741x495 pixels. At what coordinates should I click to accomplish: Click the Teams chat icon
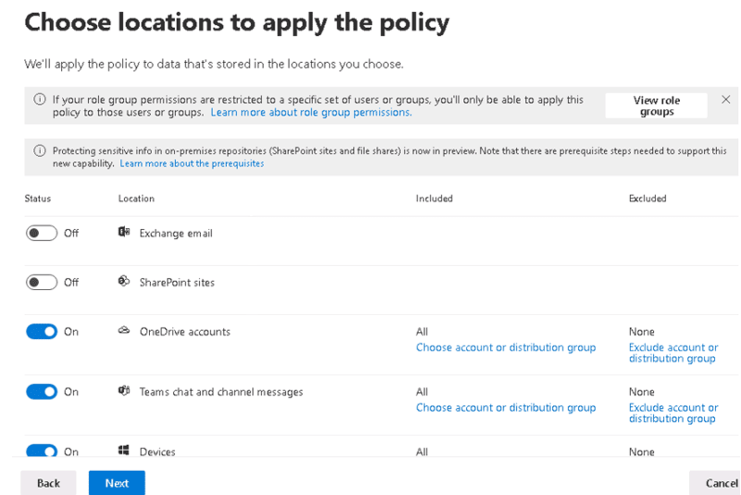[124, 390]
